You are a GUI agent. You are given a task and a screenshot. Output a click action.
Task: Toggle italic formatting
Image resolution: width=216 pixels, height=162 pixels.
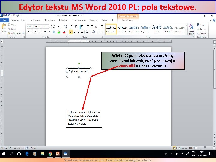click(32, 32)
